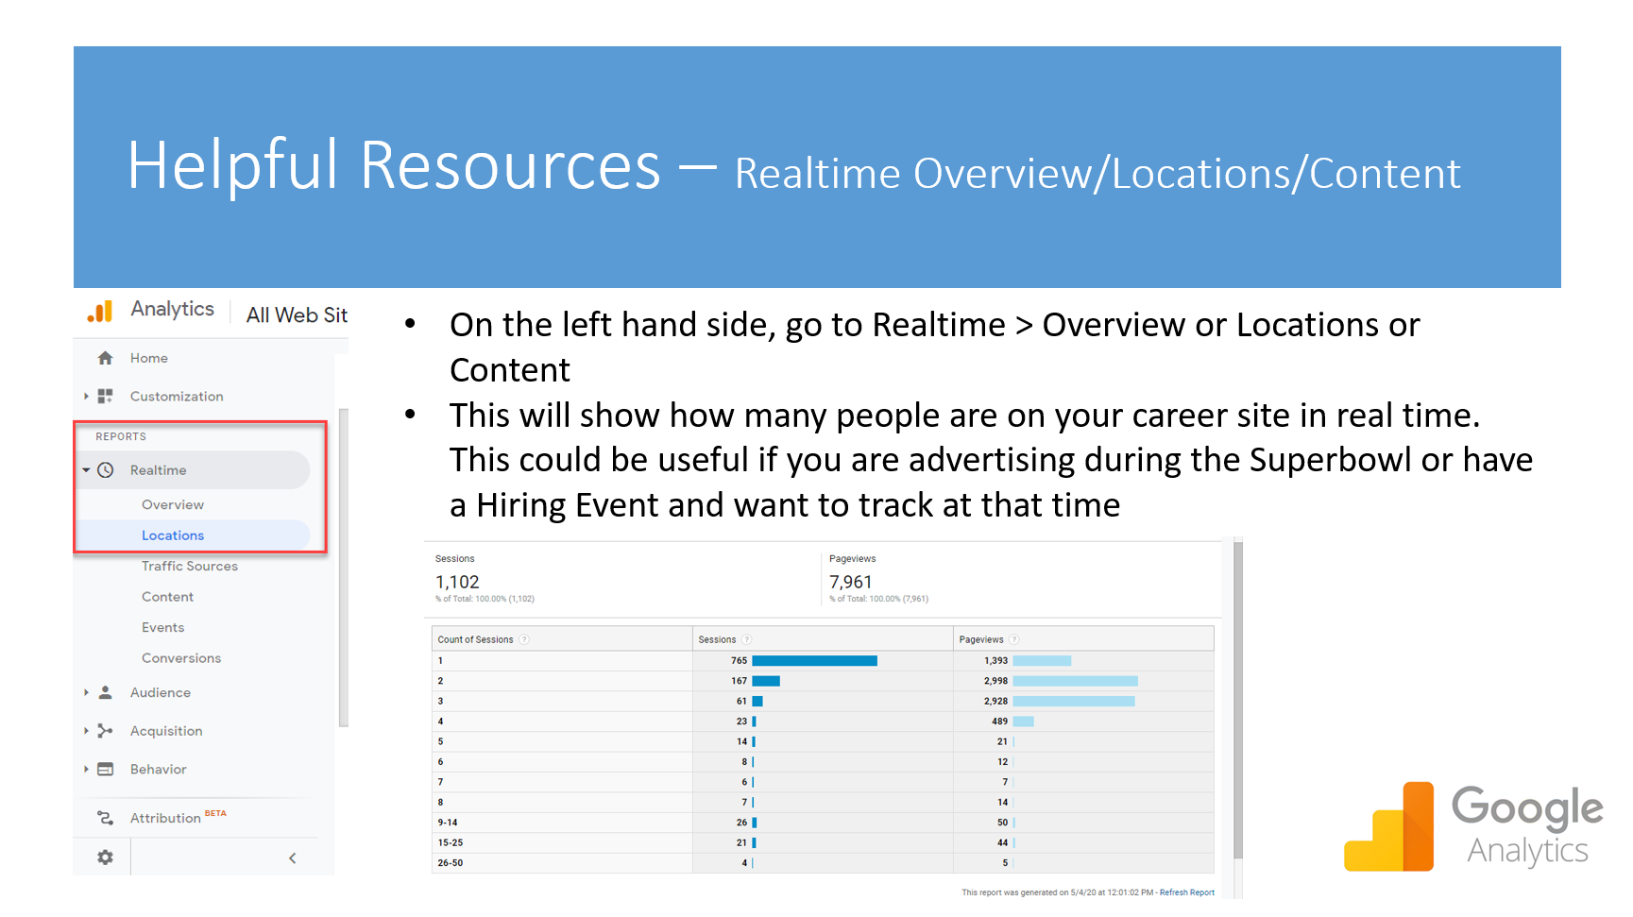Open the Attribution BETA section icon
The image size is (1633, 917).
105,817
